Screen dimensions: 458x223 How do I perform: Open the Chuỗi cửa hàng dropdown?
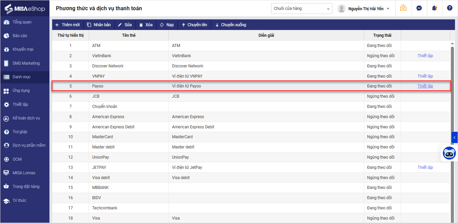pos(302,9)
